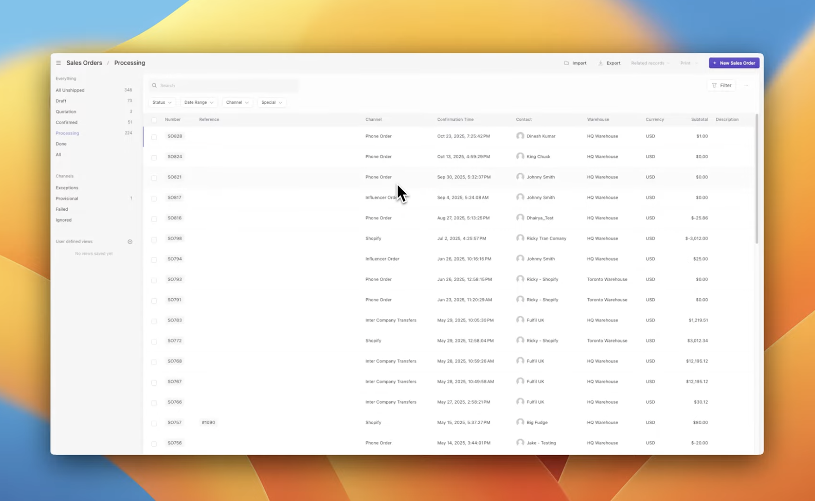Click Big Fudge's contact avatar
The height and width of the screenshot is (501, 815).
pos(520,422)
